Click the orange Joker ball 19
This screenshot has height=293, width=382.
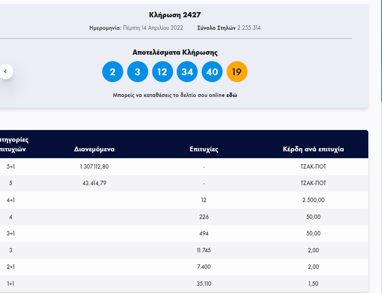point(237,72)
